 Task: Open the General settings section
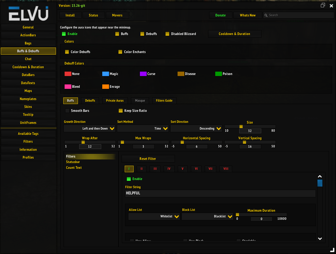tap(28, 27)
